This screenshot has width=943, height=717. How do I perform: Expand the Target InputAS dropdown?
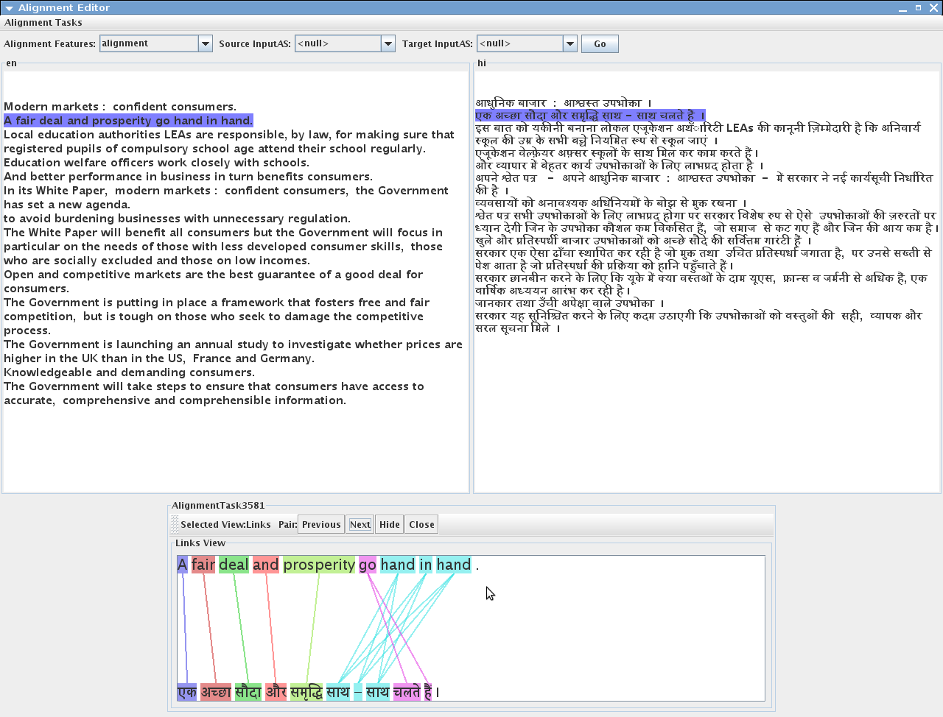tap(569, 44)
